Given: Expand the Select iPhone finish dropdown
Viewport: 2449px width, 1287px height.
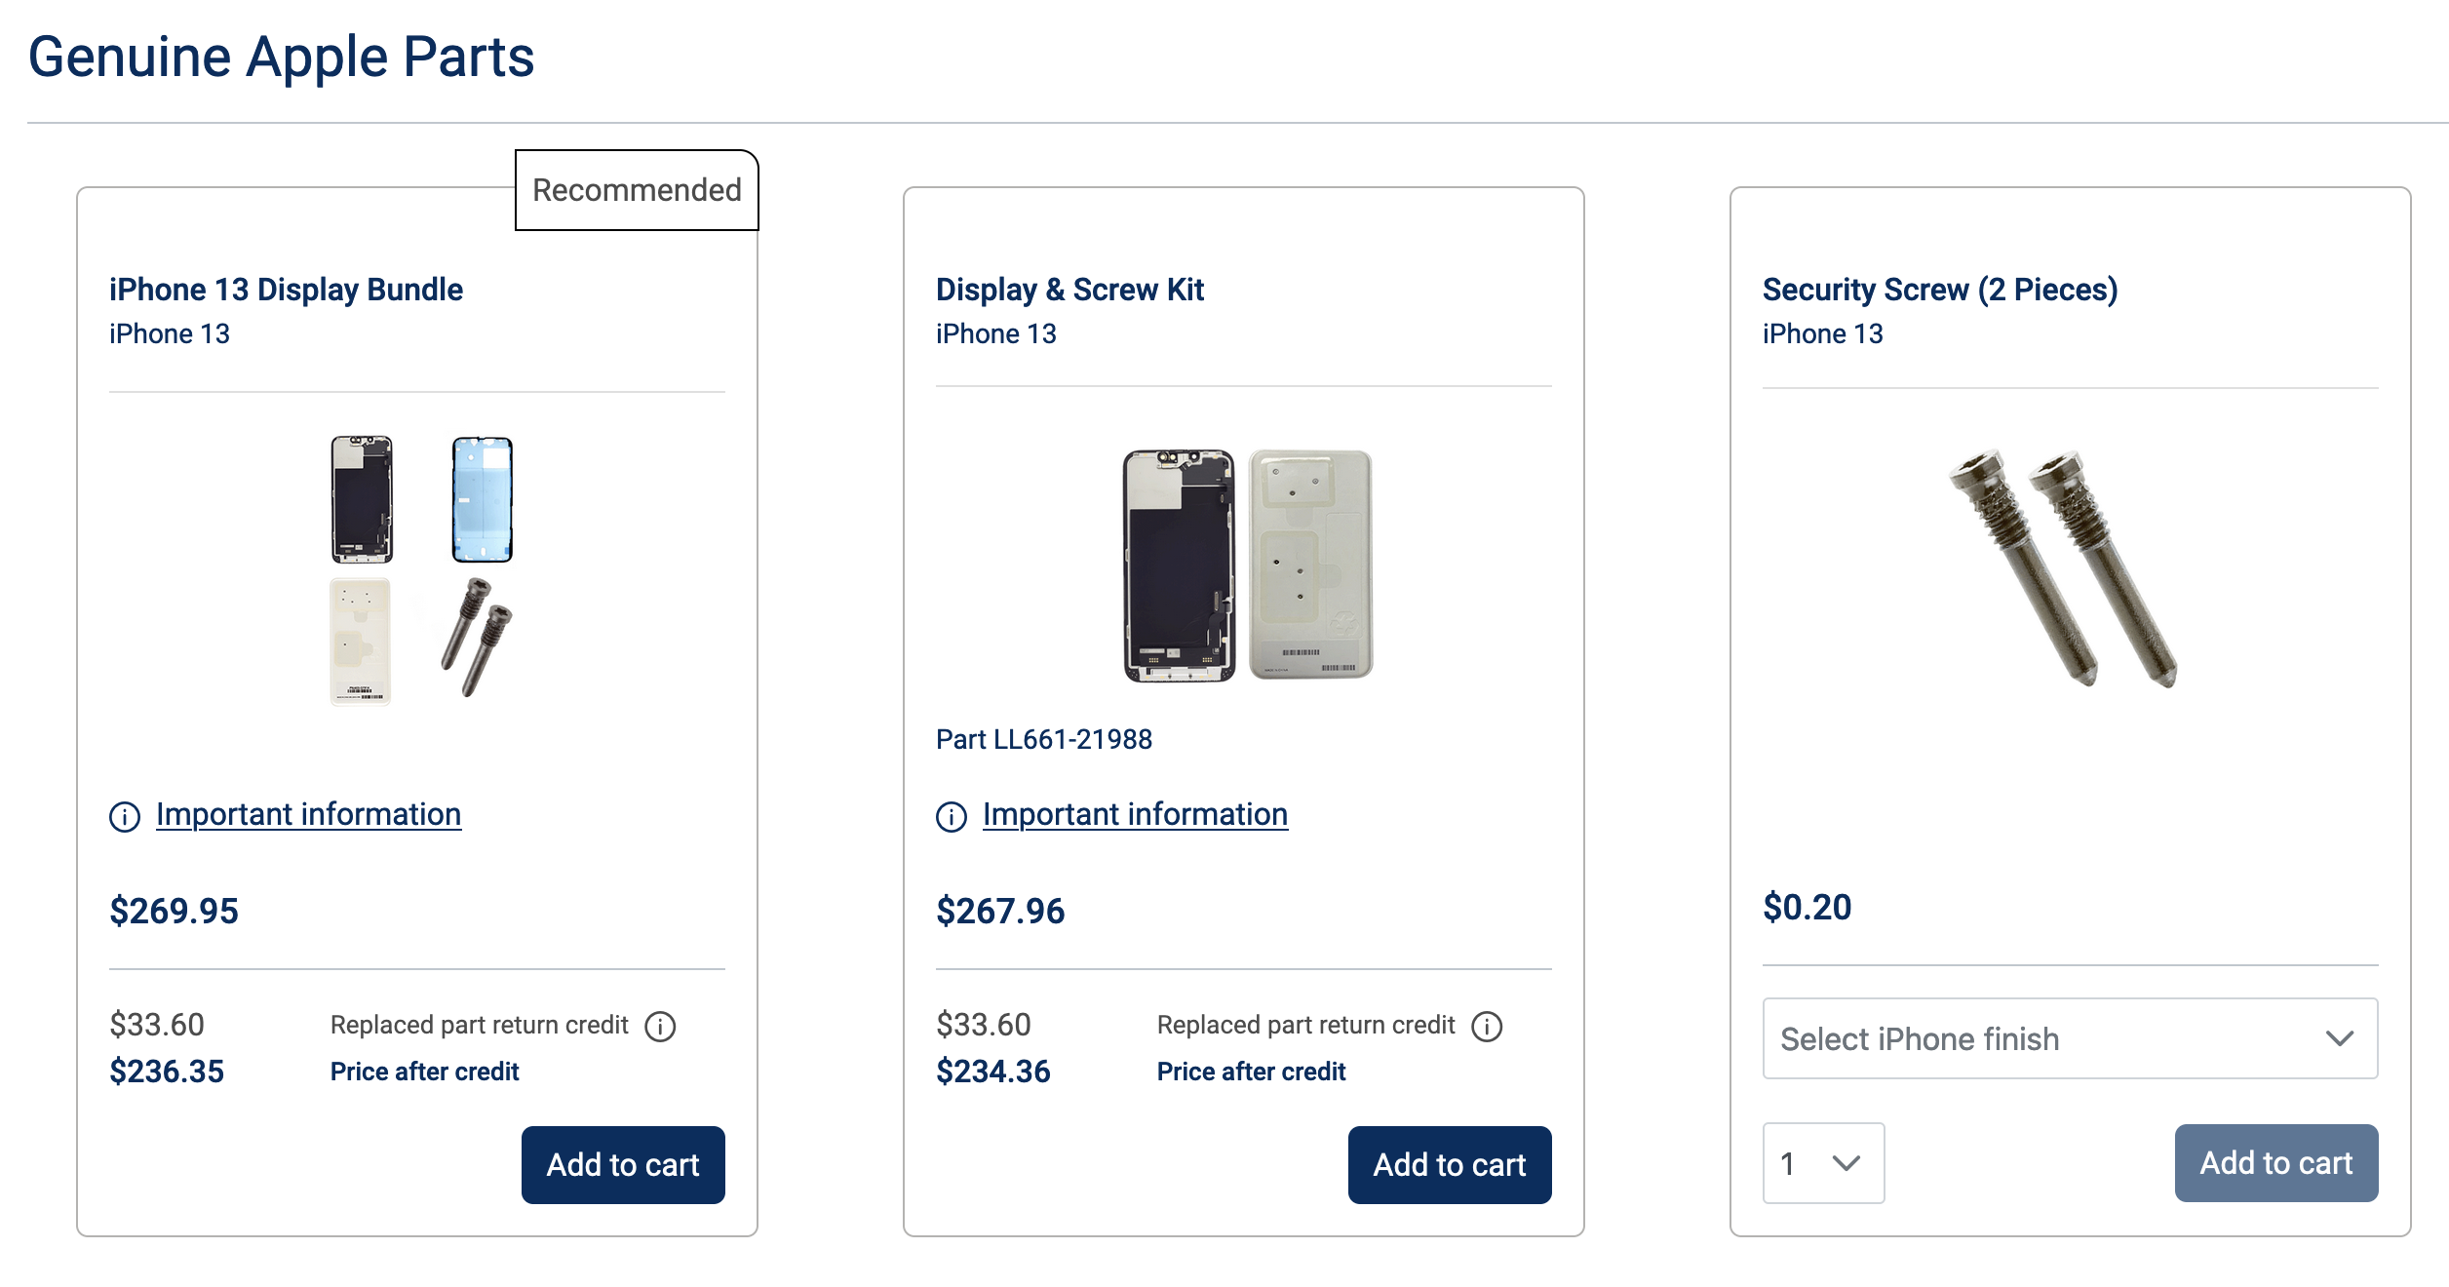Looking at the screenshot, I should click(2069, 1038).
